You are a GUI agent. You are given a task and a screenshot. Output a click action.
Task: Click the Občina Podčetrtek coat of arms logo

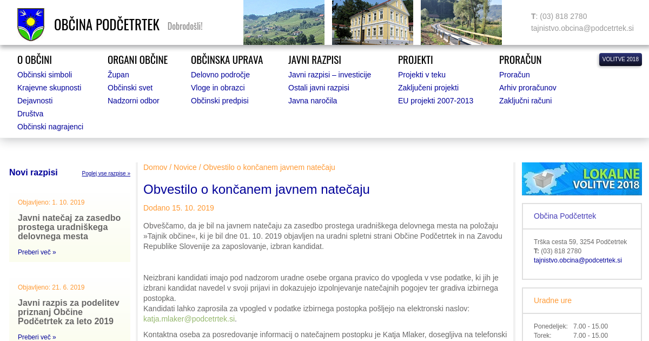pos(31,24)
